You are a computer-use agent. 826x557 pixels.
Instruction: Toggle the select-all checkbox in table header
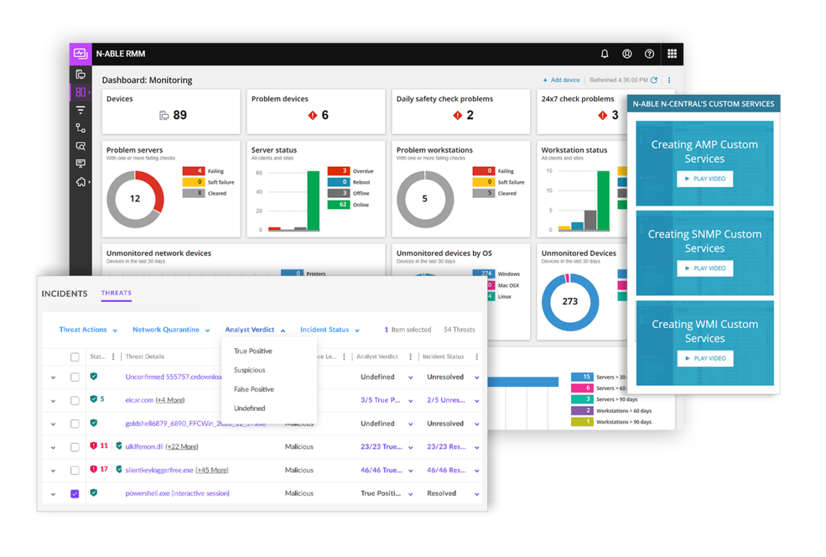[x=75, y=357]
